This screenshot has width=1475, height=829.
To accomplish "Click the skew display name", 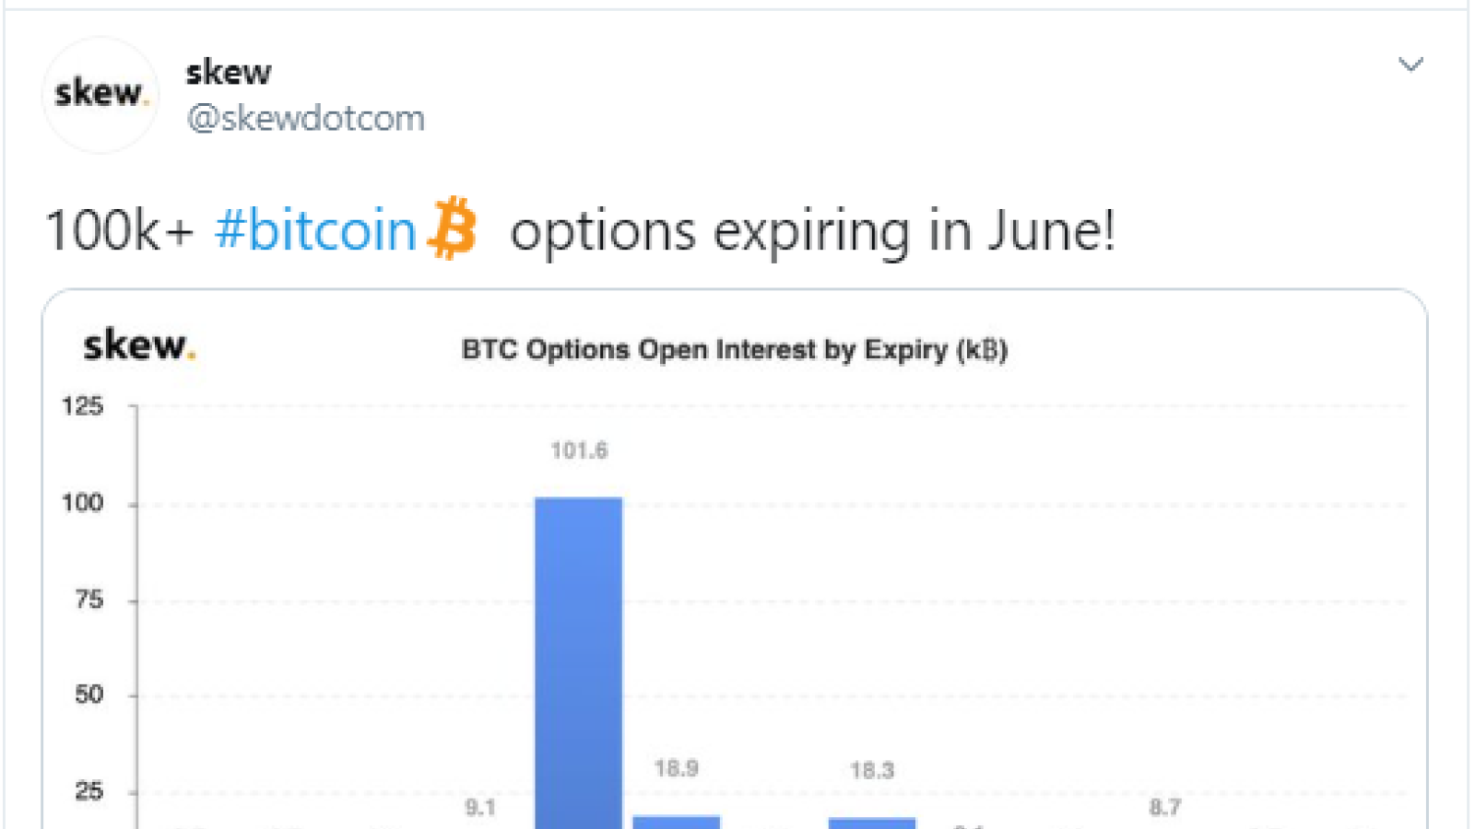I will click(x=229, y=72).
